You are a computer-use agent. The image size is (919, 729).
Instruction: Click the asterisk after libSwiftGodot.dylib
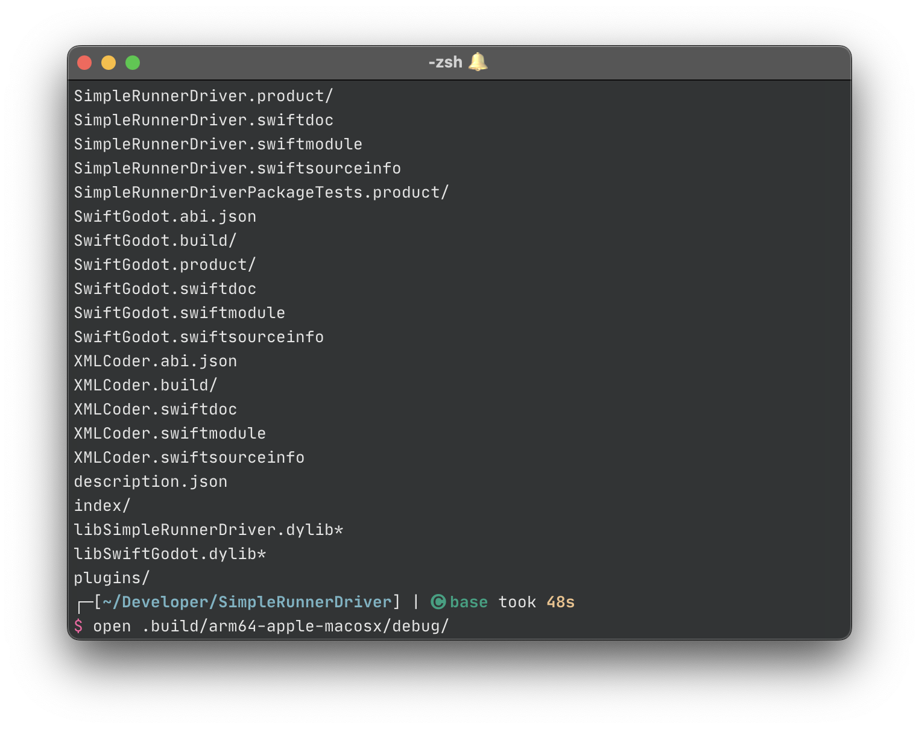coord(261,553)
